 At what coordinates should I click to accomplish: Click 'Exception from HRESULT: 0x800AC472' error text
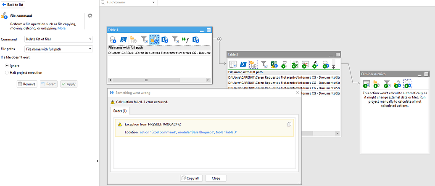(153, 125)
